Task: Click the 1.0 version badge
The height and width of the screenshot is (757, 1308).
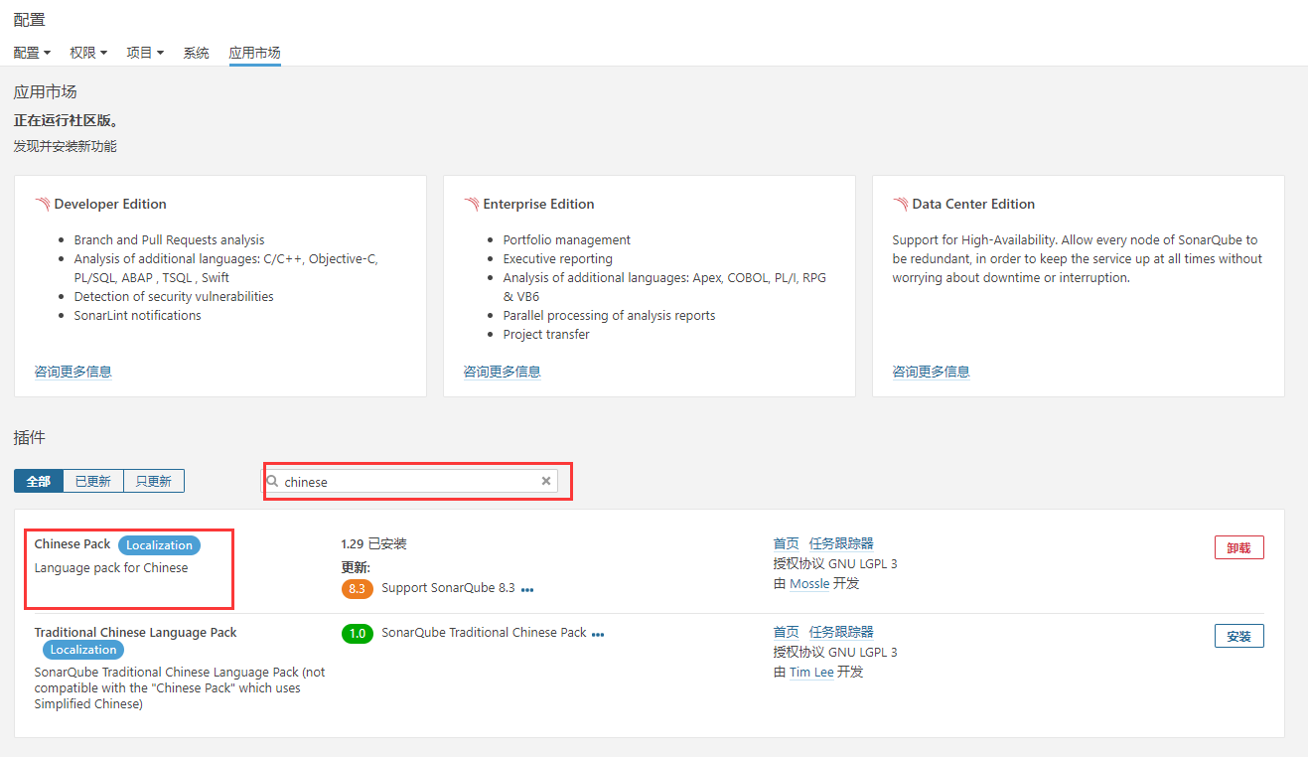Action: 357,633
